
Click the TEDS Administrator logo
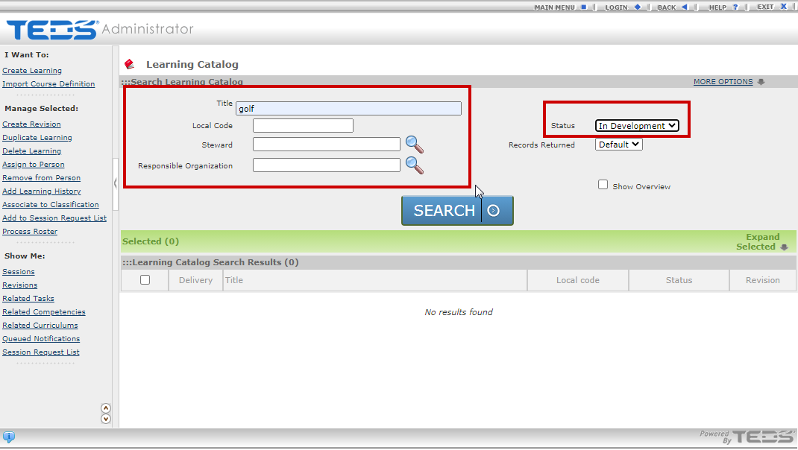coord(100,30)
